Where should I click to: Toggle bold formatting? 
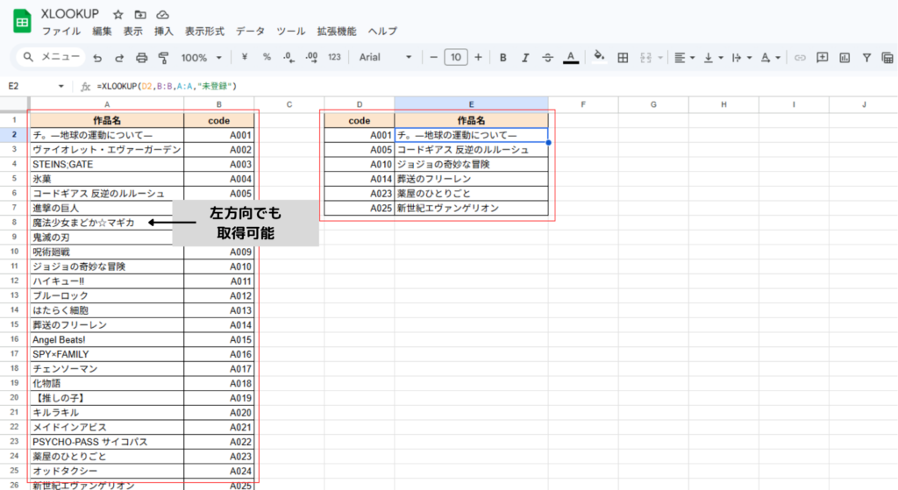[503, 58]
